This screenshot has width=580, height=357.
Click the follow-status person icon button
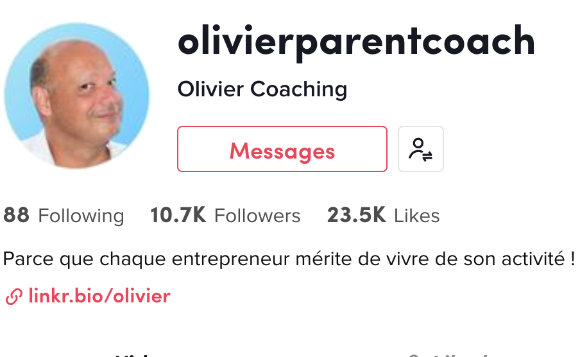coord(421,149)
